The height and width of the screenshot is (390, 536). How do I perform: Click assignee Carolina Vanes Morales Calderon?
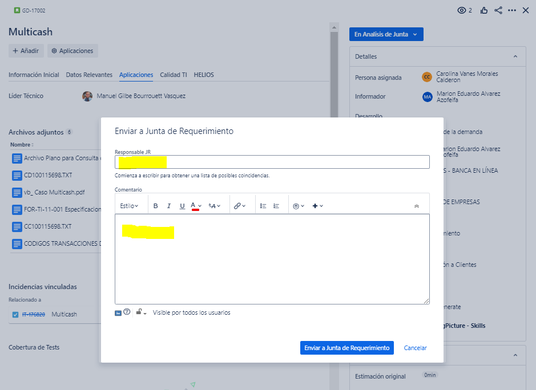(467, 77)
